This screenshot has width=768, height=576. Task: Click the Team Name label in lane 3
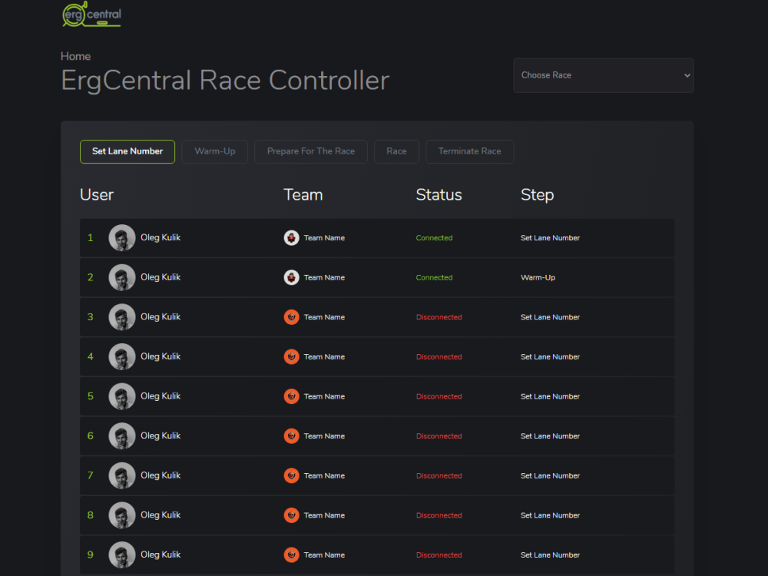coord(324,317)
